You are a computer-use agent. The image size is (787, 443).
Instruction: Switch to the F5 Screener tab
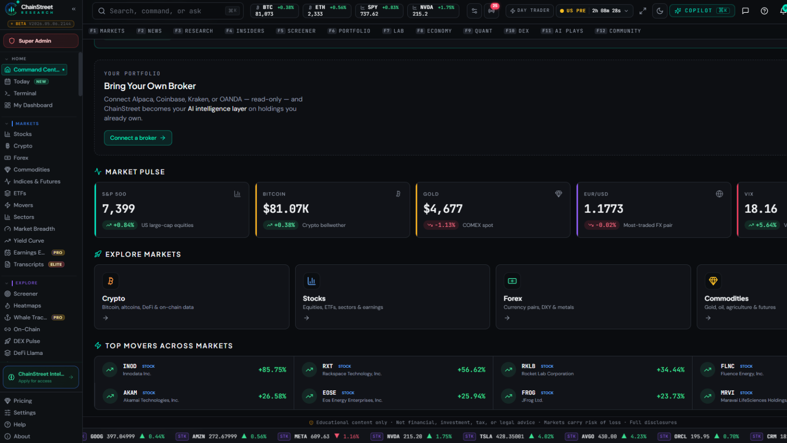296,31
